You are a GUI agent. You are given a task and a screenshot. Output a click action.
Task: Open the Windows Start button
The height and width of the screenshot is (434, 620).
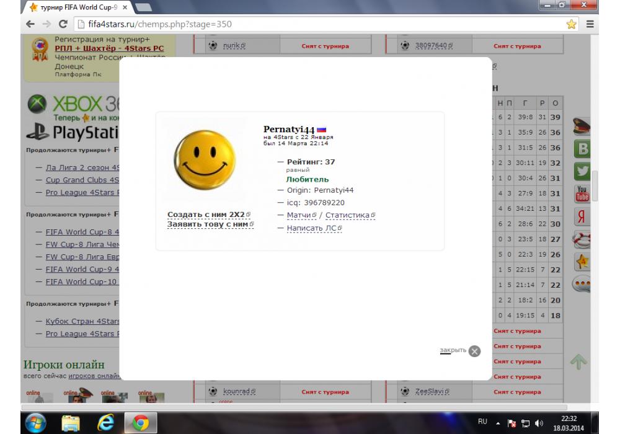35,423
